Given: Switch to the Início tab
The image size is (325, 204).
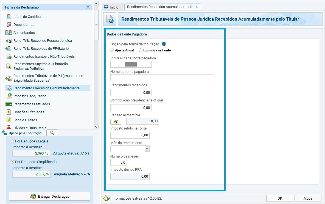Looking at the screenshot, I should [x=111, y=7].
